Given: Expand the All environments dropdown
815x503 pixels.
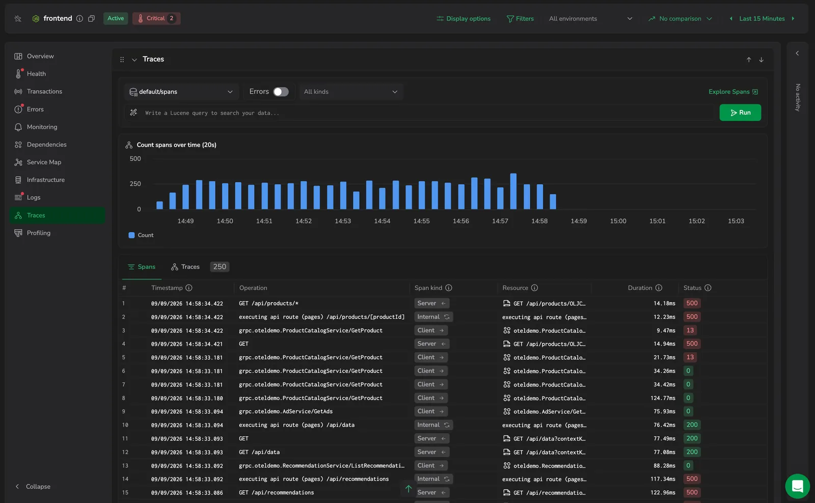Looking at the screenshot, I should (590, 18).
